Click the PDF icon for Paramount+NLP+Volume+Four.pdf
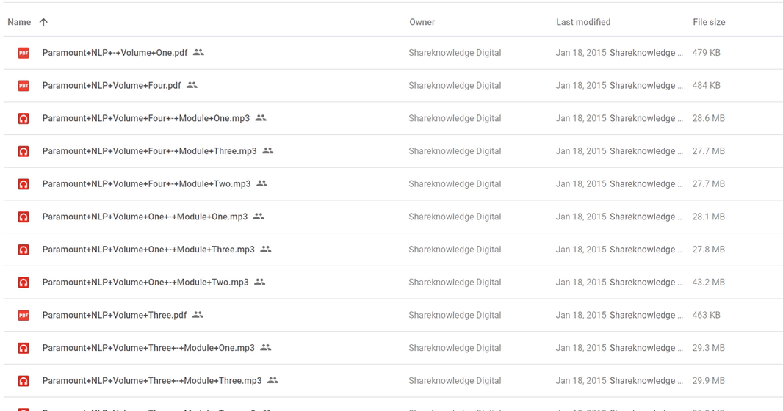783x411 pixels. 24,86
